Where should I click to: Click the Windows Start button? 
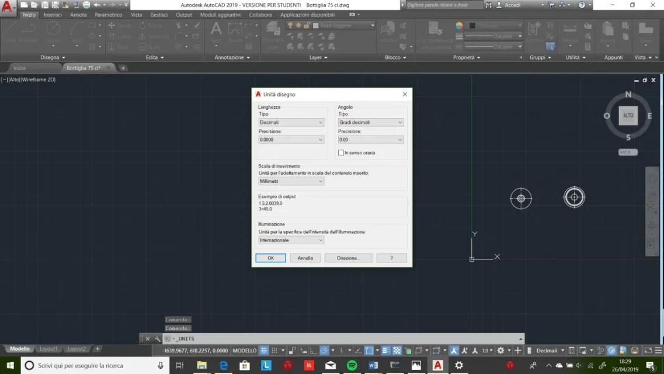(10, 365)
